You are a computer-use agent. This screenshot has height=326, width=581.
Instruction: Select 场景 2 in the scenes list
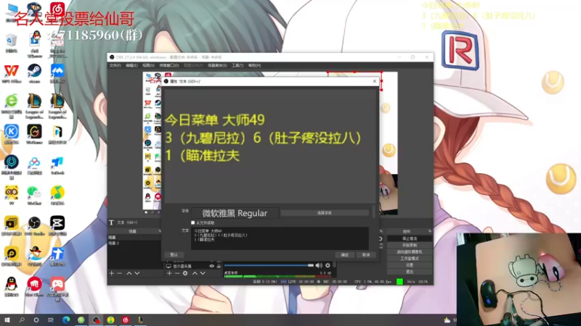click(x=134, y=243)
